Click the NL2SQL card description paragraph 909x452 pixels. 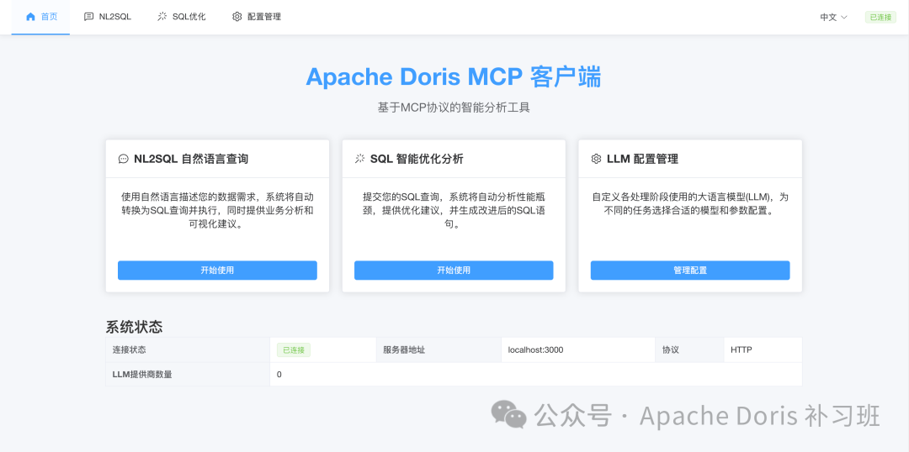coord(217,211)
